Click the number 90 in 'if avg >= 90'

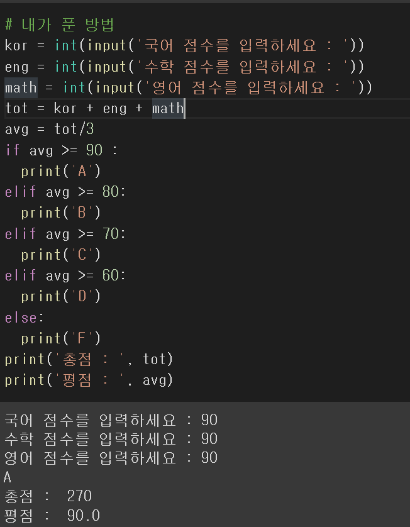[94, 150]
